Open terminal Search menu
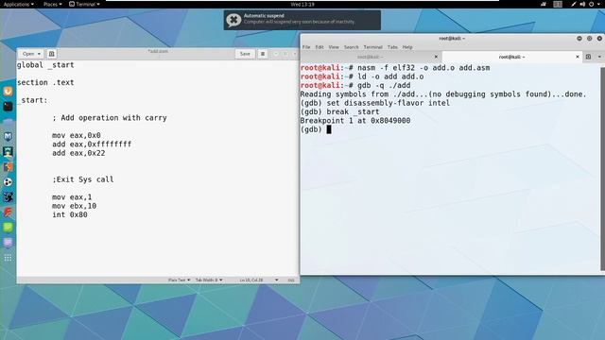Image resolution: width=605 pixels, height=340 pixels. click(x=351, y=47)
